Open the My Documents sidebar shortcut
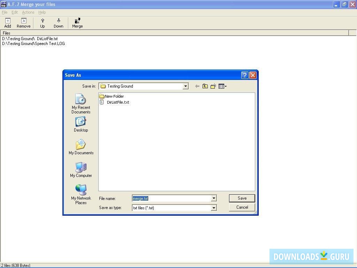The width and height of the screenshot is (357, 268). click(x=81, y=147)
